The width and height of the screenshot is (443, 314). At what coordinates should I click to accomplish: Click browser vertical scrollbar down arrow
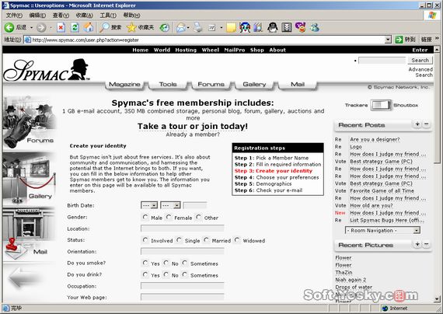(x=437, y=298)
